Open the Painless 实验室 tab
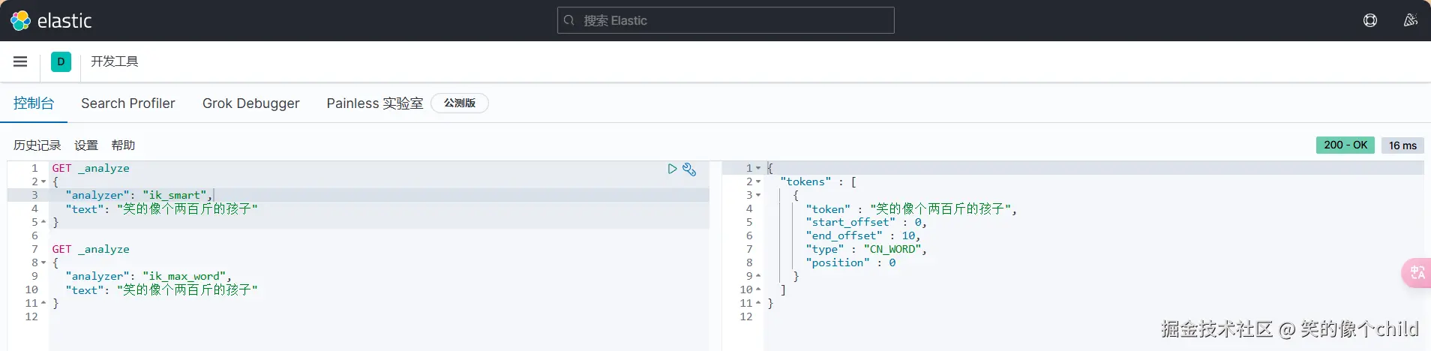This screenshot has height=351, width=1431. click(x=375, y=103)
